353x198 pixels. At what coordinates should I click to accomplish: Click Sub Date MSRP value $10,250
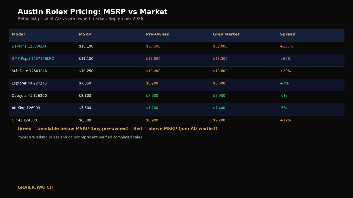(x=86, y=71)
